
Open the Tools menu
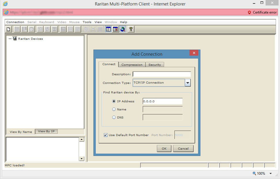point(87,22)
